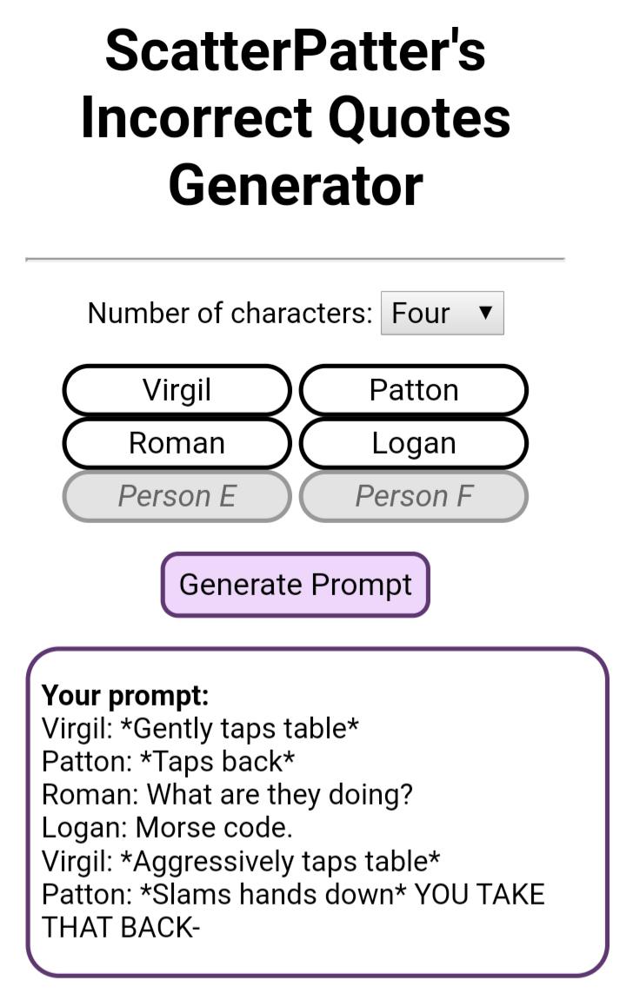Click the Virgil name field
The width and height of the screenshot is (626, 1000).
pos(176,390)
